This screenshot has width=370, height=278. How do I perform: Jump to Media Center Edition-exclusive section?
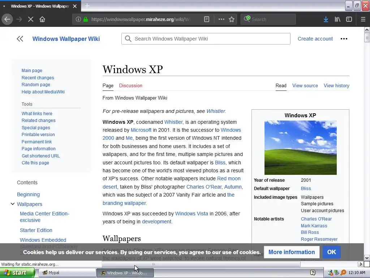[x=44, y=217]
